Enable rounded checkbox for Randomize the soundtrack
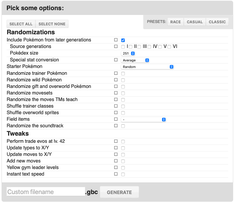This screenshot has height=203, width=235. point(123,126)
